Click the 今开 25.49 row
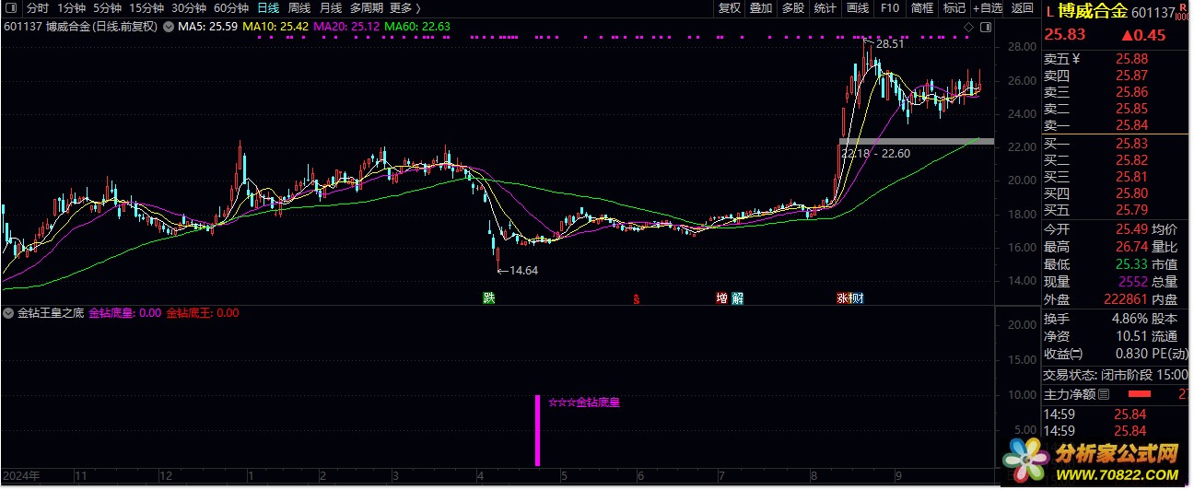This screenshot has width=1194, height=490. pyautogui.click(x=1095, y=229)
